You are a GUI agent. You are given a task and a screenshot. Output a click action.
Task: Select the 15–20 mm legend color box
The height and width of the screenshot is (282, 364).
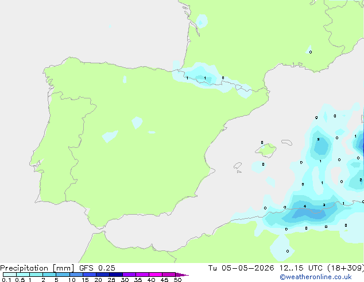(x=89, y=275)
